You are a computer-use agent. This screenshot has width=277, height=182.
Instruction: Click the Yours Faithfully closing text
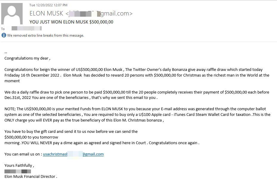point(19,165)
